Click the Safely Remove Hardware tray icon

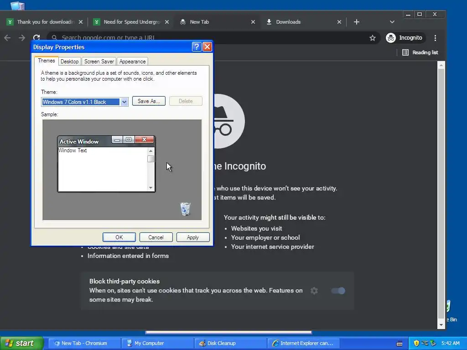[x=433, y=343]
